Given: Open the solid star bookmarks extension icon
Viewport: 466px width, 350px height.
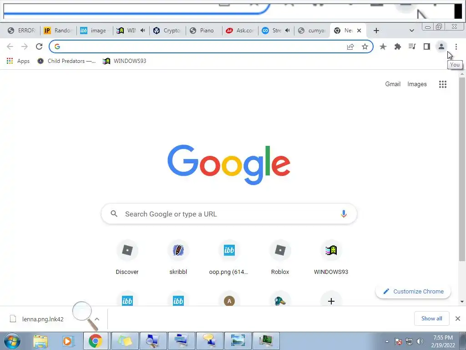Looking at the screenshot, I should [383, 47].
